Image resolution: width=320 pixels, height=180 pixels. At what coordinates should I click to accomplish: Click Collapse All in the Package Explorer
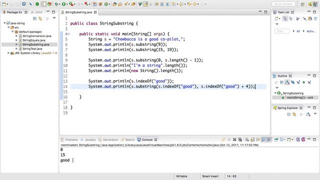[x=34, y=18]
